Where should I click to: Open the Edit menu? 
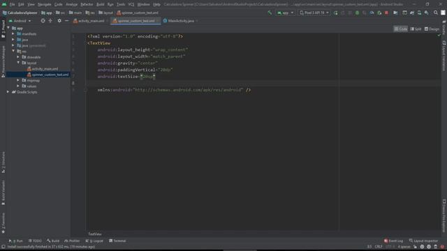[x=22, y=4]
